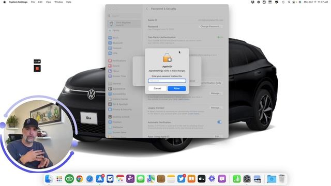This screenshot has width=331, height=186.
Task: Focus the Password field in the dialog
Action: pyautogui.click(x=167, y=81)
